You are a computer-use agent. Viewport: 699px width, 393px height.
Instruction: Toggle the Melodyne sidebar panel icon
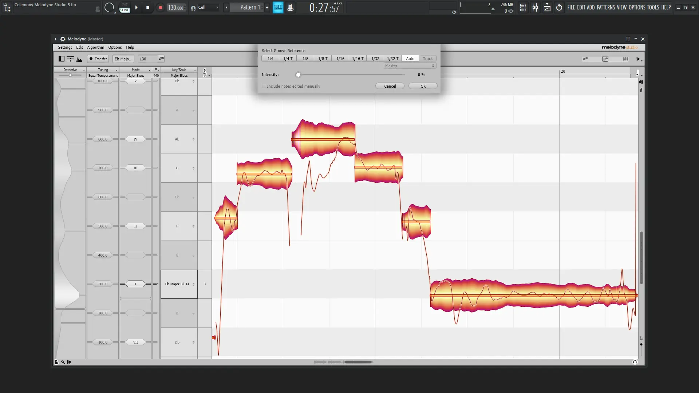tap(62, 59)
